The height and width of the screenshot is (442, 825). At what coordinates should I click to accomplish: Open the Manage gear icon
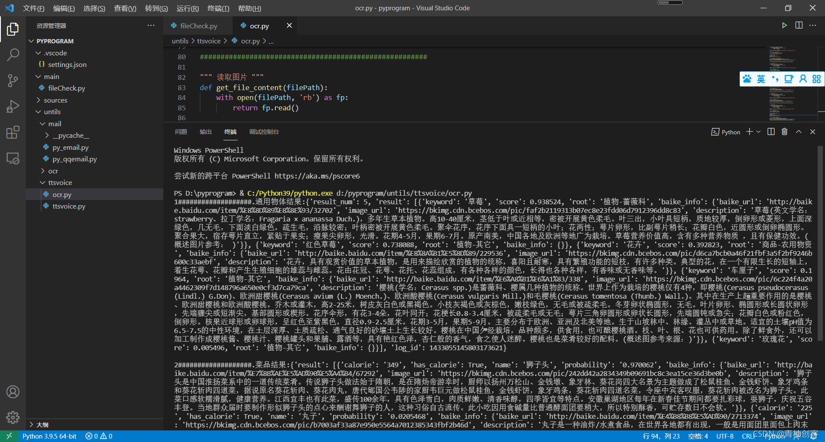click(x=13, y=417)
